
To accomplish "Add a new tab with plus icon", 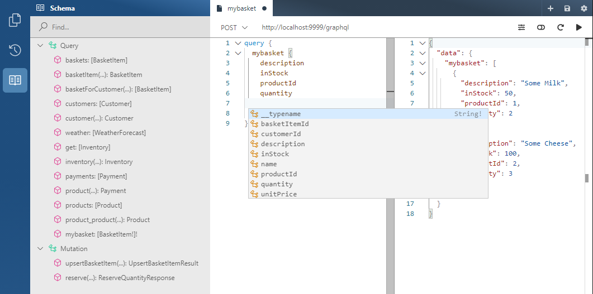I will tap(551, 8).
